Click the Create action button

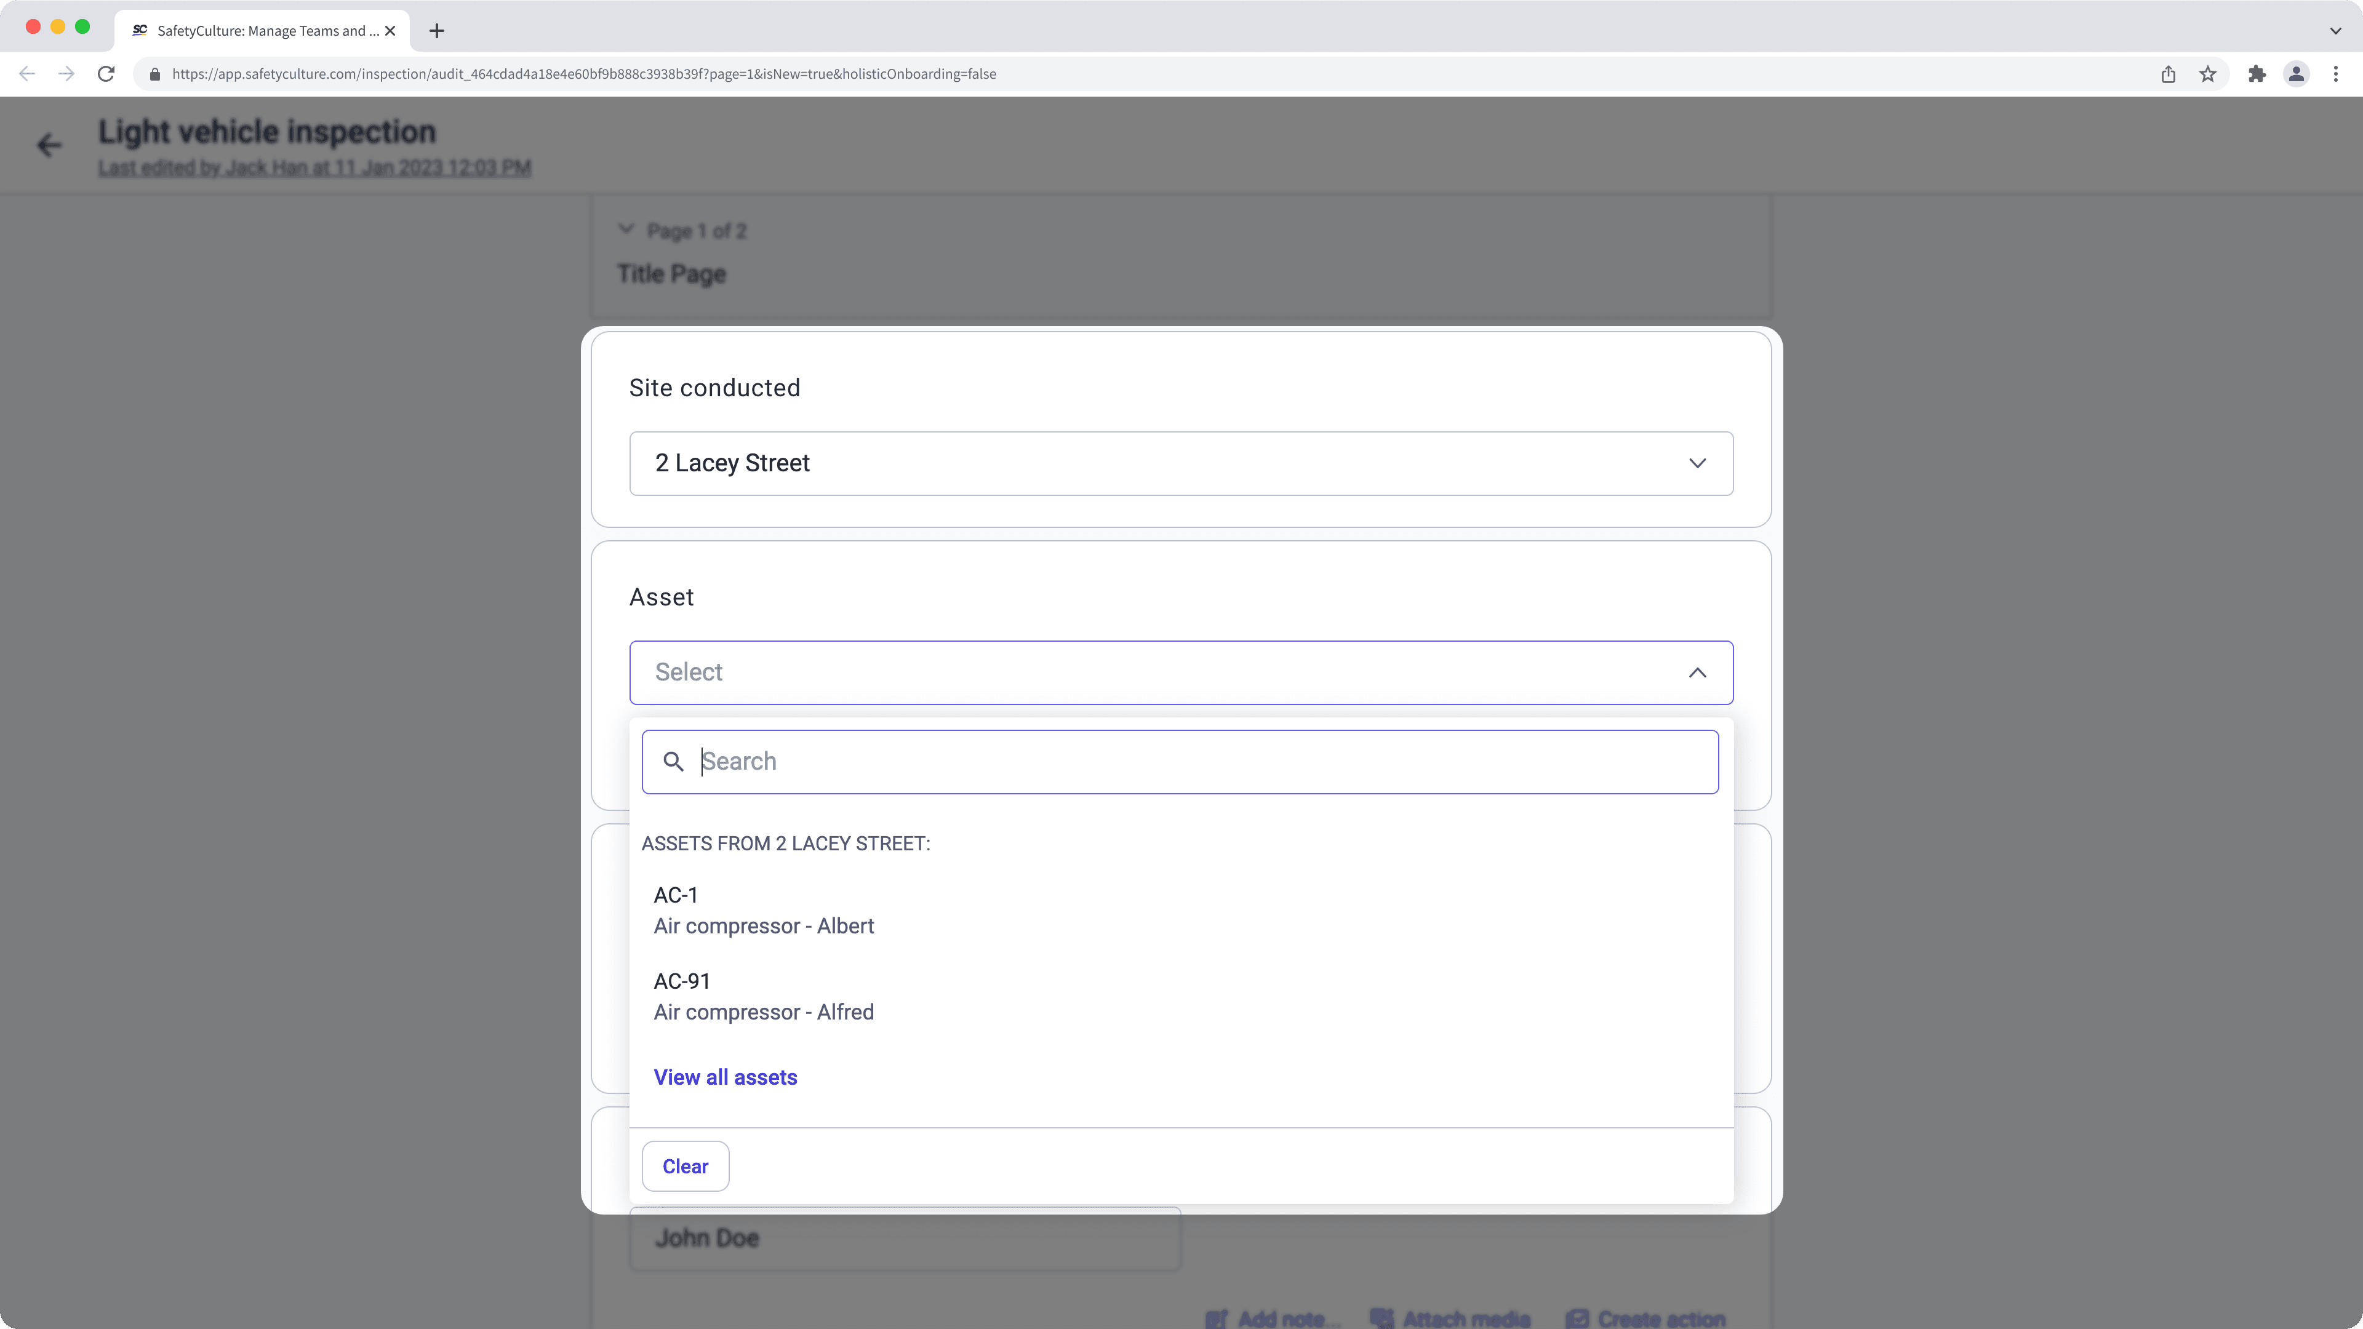pos(1645,1318)
